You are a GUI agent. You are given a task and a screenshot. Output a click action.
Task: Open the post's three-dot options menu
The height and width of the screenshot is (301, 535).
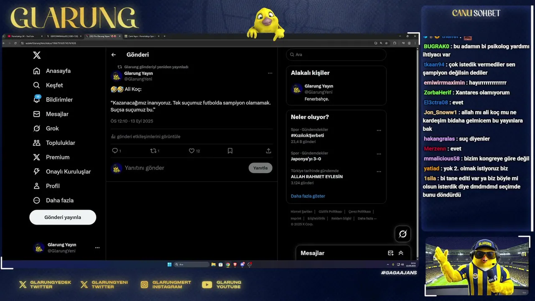270,73
